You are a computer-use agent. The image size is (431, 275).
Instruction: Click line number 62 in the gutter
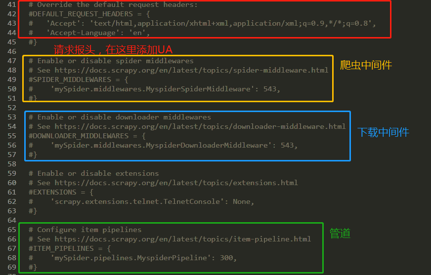point(12,202)
